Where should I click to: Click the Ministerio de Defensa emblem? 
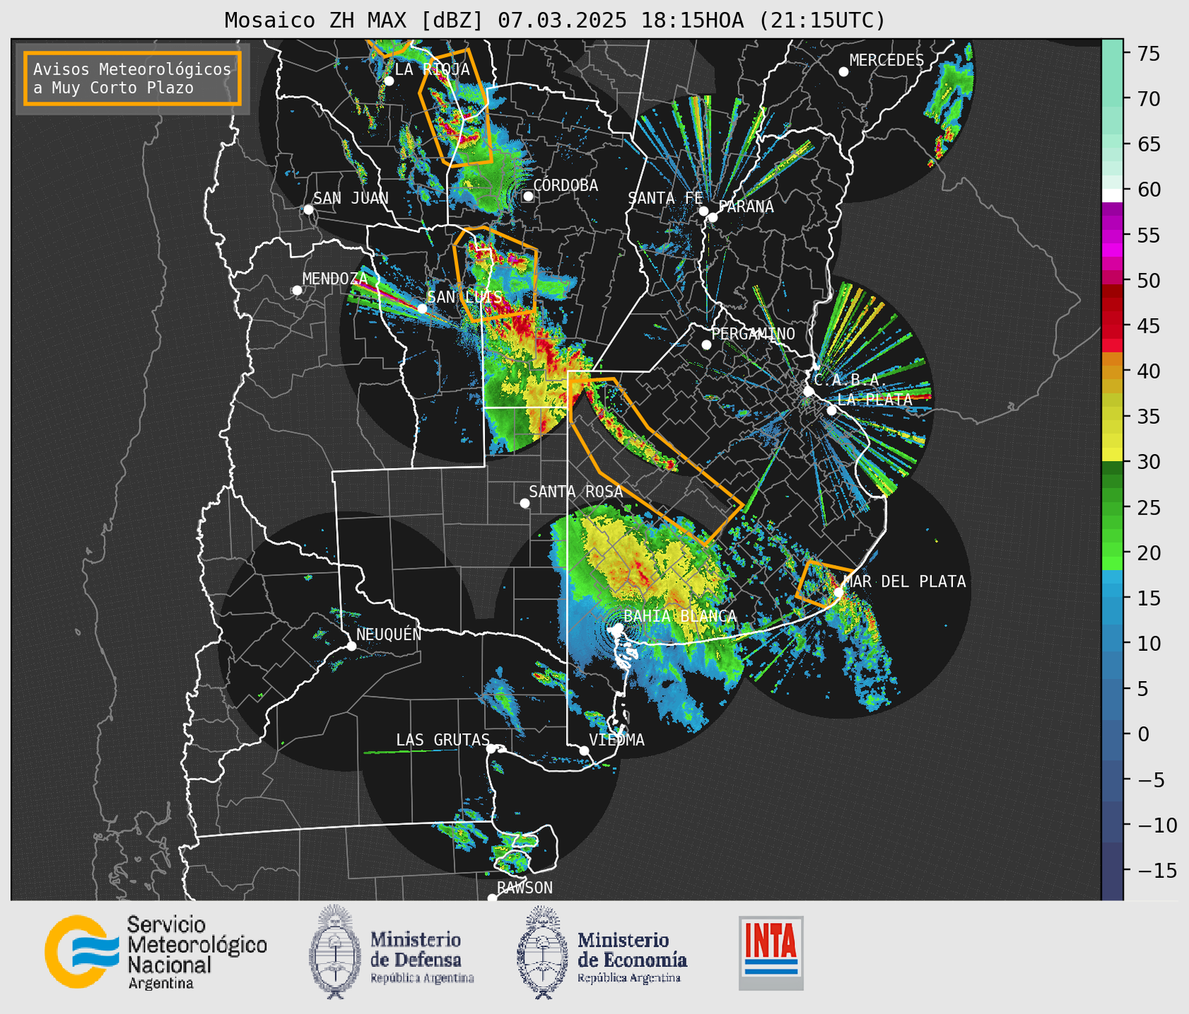tap(335, 952)
